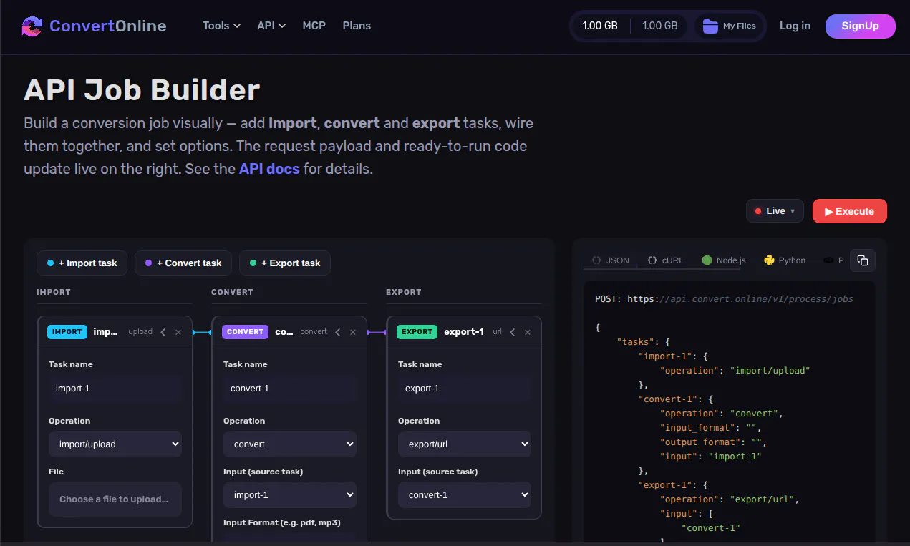The width and height of the screenshot is (910, 546).
Task: Click Choose a file to upload
Action: [x=115, y=499]
